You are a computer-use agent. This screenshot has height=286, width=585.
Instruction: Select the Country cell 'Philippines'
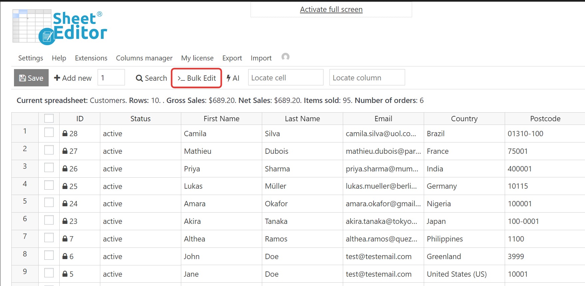(464, 239)
